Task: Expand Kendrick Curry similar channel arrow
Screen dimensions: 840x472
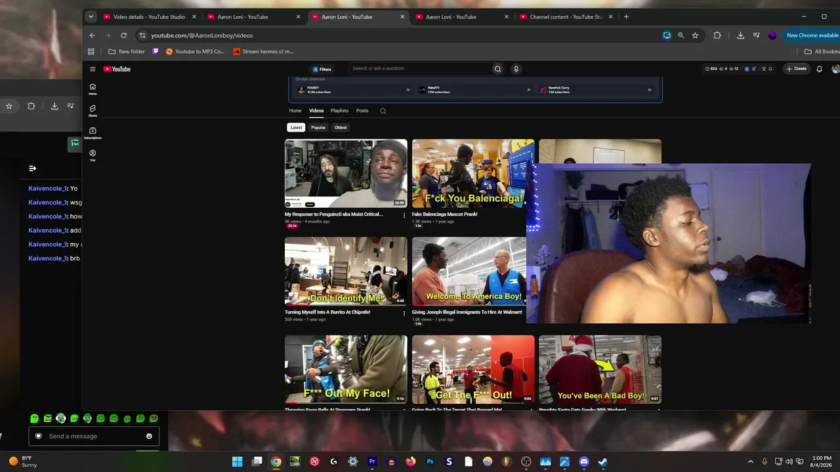Action: click(650, 90)
